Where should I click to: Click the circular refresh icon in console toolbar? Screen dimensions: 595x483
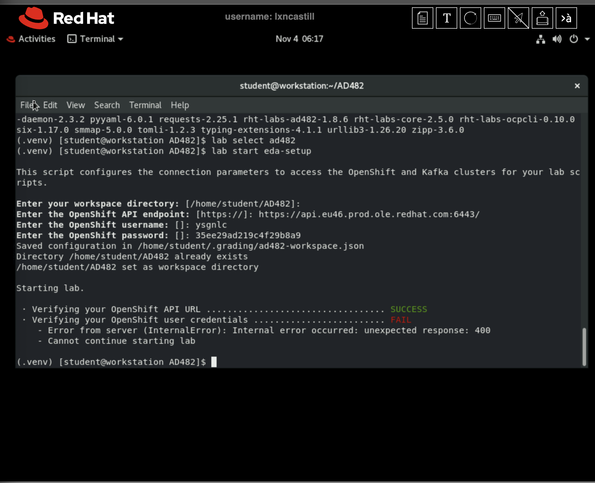pyautogui.click(x=471, y=18)
